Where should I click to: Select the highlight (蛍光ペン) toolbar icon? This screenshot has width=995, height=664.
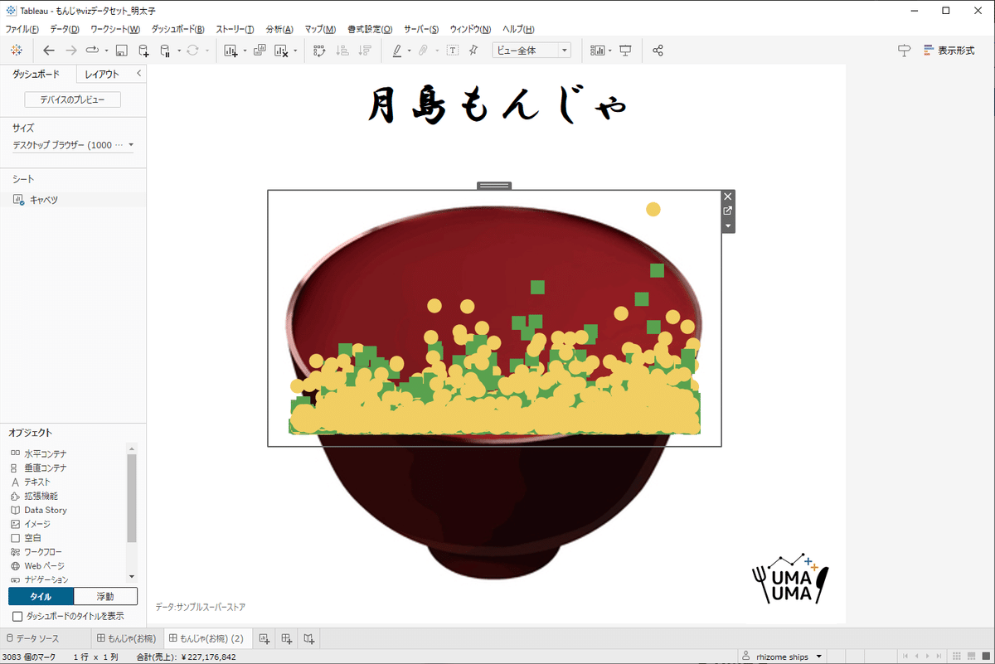(396, 50)
